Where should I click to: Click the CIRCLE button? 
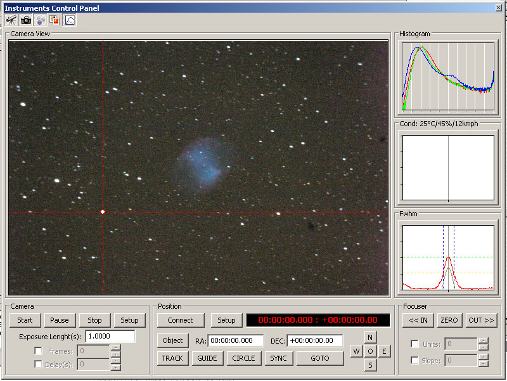(x=244, y=358)
